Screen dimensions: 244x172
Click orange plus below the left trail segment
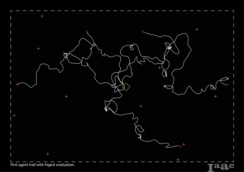click(66, 96)
